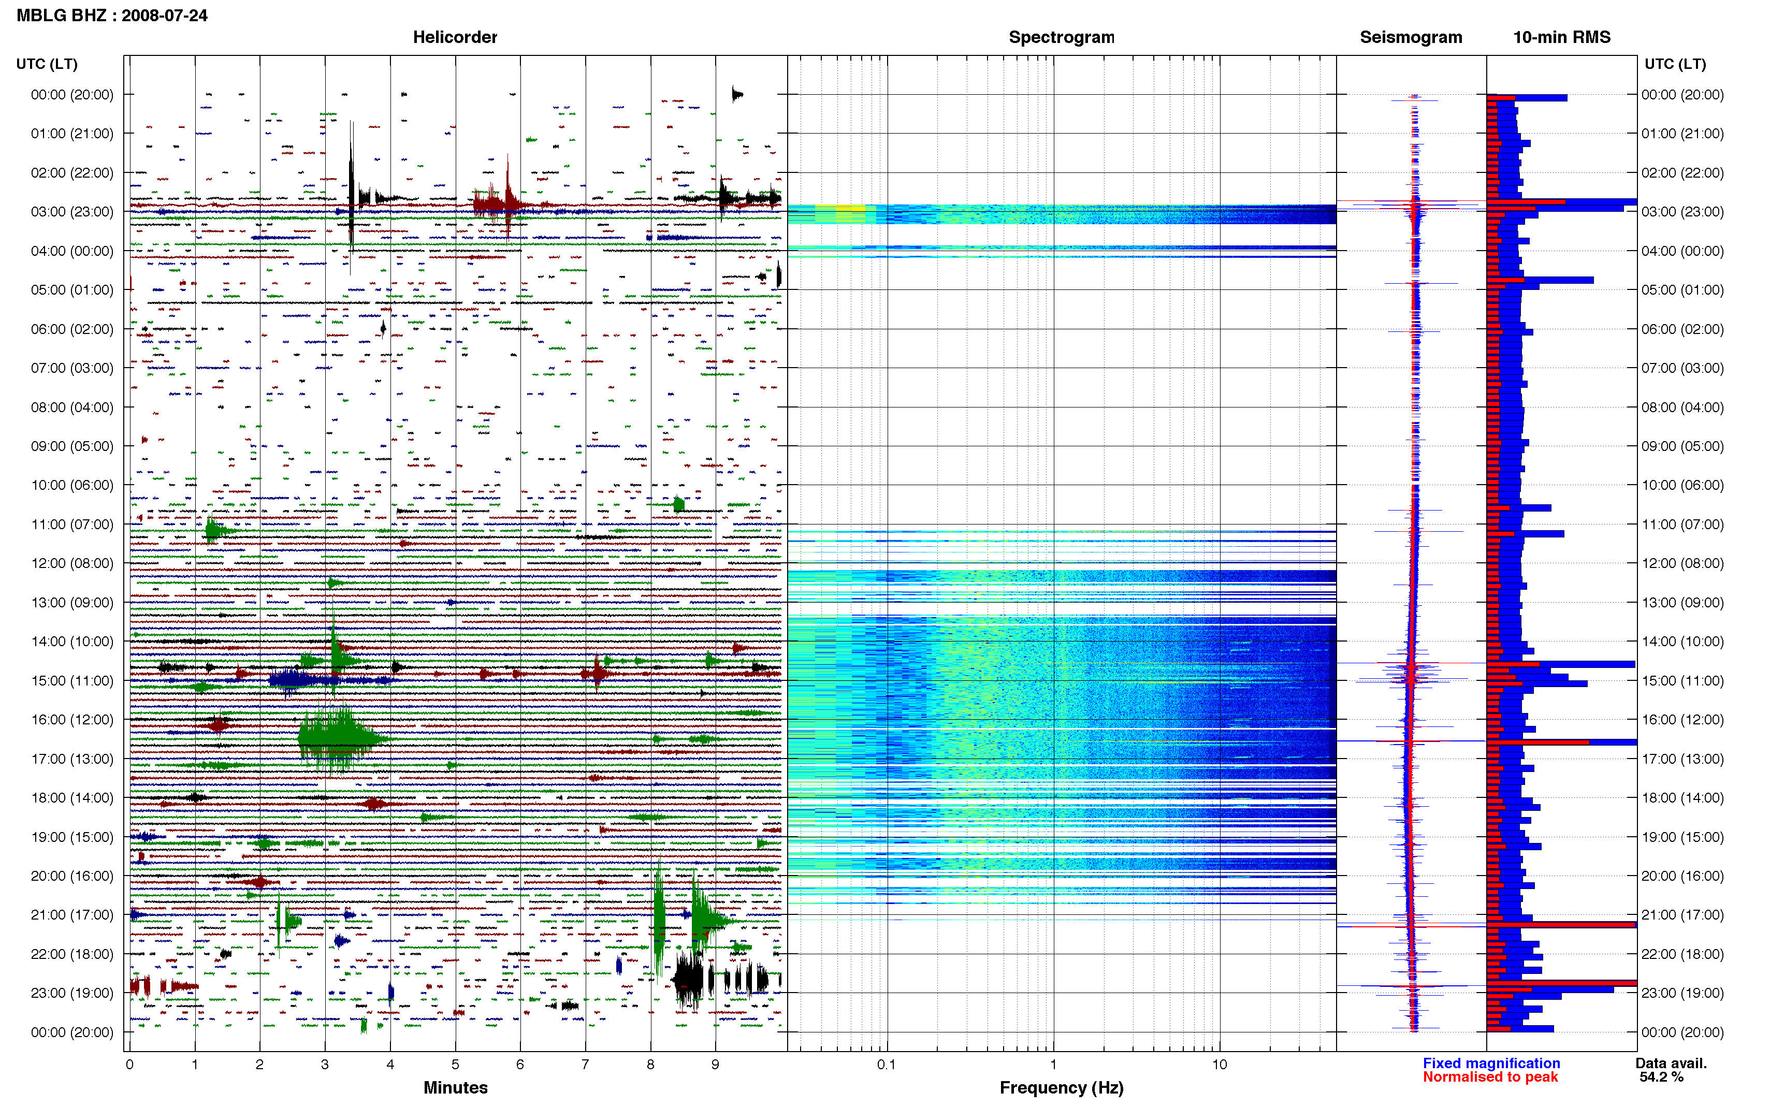
Task: Click the 54.2 % data availability value
Action: 1662,1077
